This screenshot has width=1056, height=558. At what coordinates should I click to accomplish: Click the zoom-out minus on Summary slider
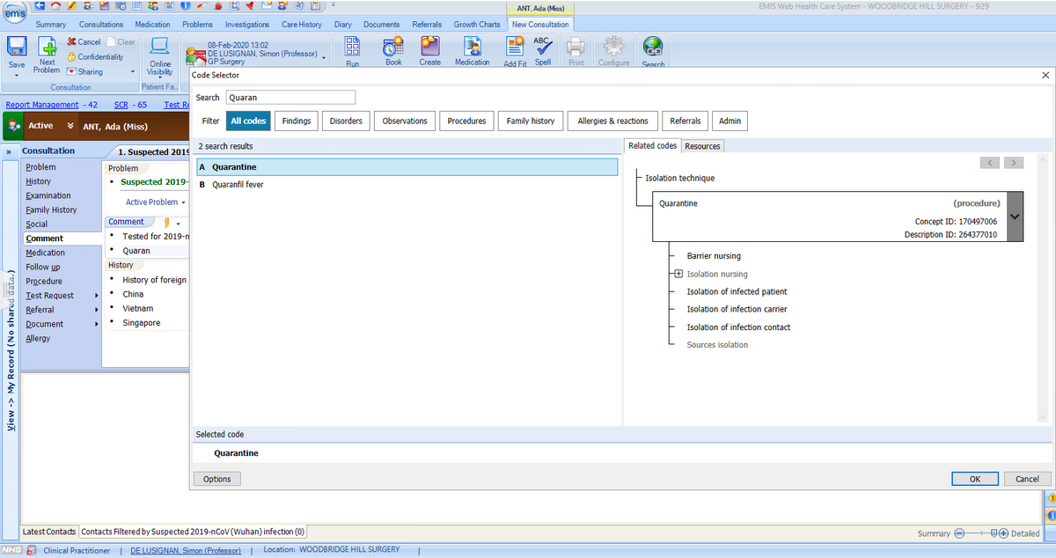(x=959, y=533)
